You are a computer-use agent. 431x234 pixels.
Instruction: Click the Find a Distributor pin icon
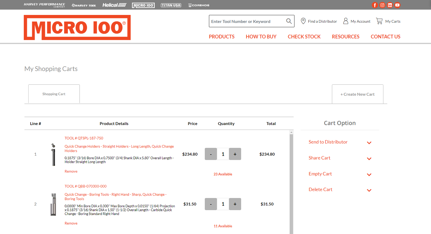tap(303, 21)
